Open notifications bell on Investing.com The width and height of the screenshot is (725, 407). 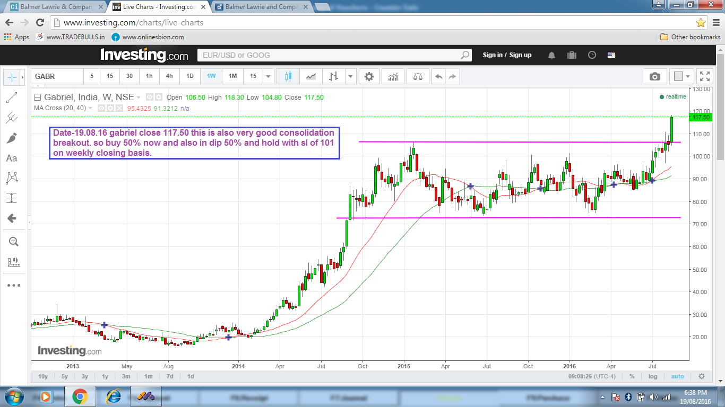(552, 55)
